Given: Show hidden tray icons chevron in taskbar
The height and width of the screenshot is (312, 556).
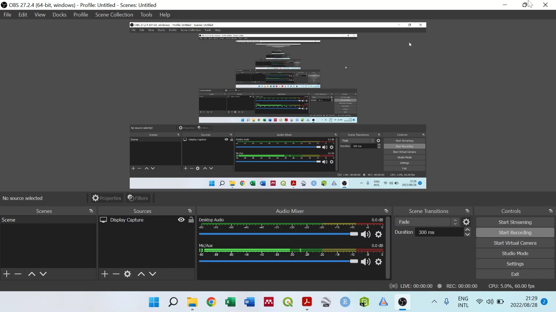Looking at the screenshot, I should coord(434,302).
